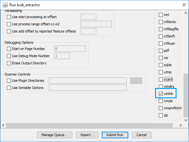189x142 pixels.
Task: Click the process range offset field
Action: point(96,24)
